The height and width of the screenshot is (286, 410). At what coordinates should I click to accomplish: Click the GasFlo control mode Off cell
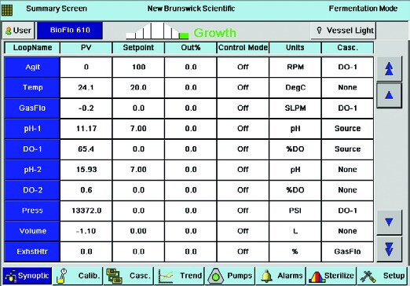tap(243, 108)
